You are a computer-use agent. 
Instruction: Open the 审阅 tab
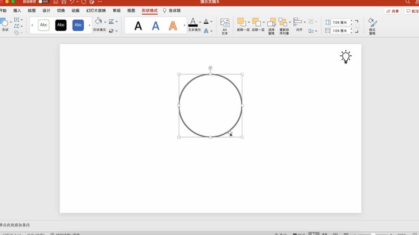[x=116, y=11]
